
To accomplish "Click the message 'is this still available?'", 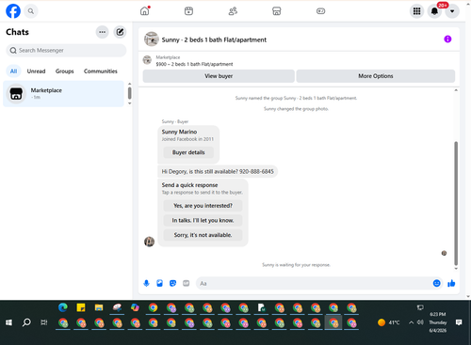I will 218,171.
